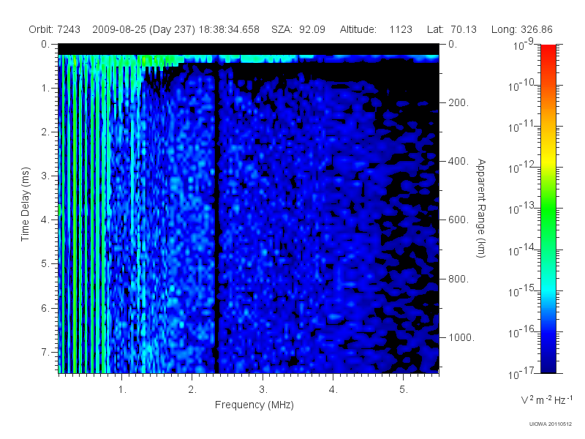Click the time delay tick '6.'

[45, 308]
